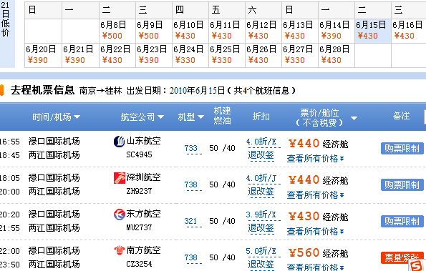Open the 航空公司 filter dropdown

pos(160,117)
